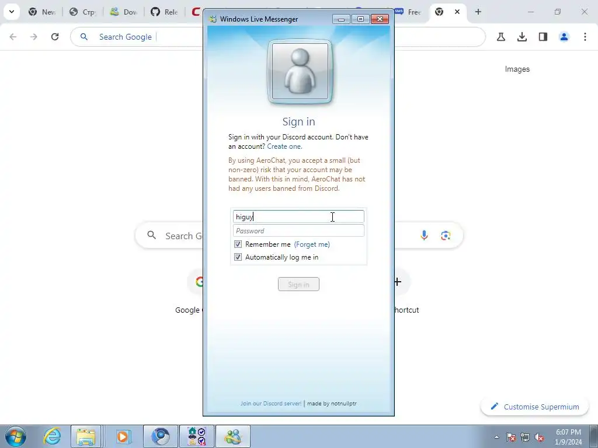This screenshot has width=598, height=448.
Task: Open the Create one account link
Action: click(284, 146)
